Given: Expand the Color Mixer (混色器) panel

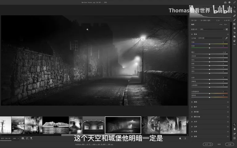Looking at the screenshot, I should [x=192, y=112].
